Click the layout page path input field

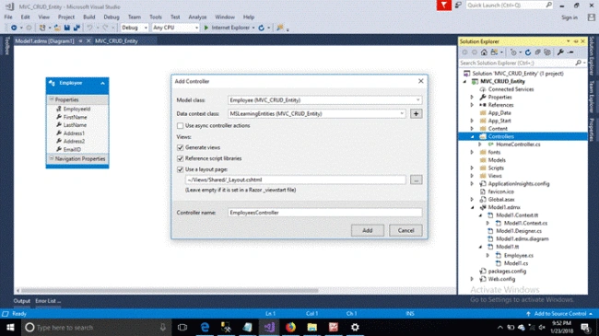pyautogui.click(x=296, y=180)
